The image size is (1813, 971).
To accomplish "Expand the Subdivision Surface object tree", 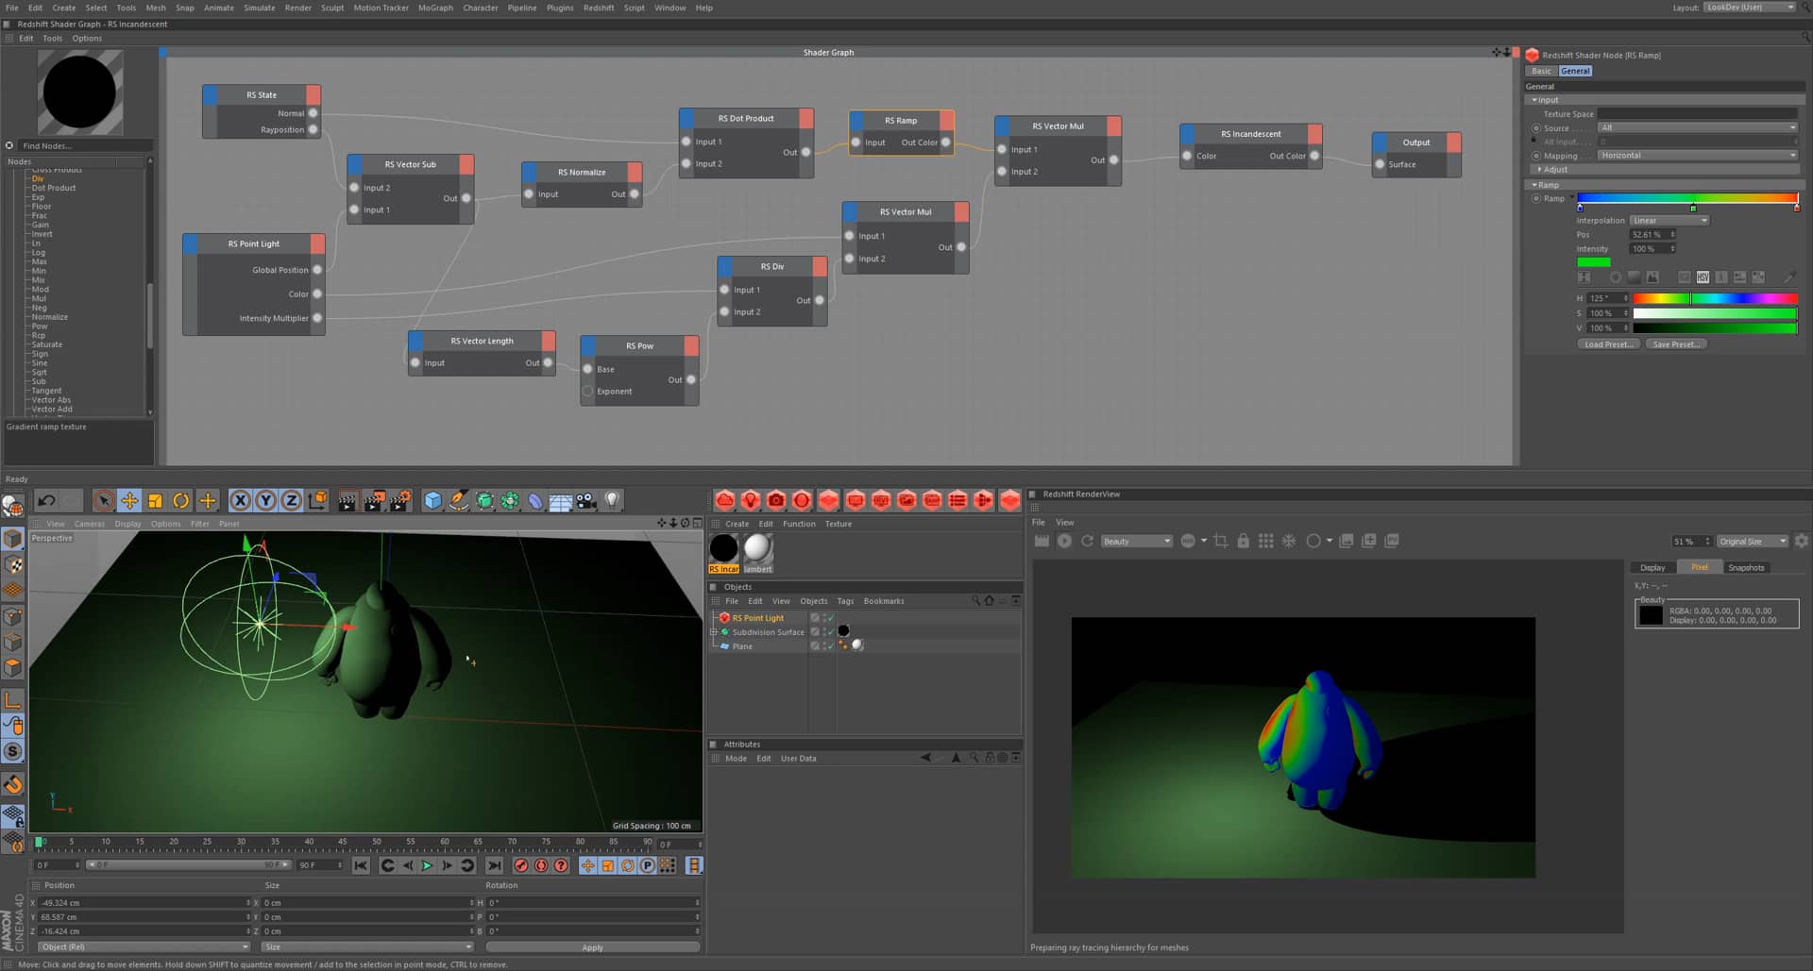I will (715, 632).
